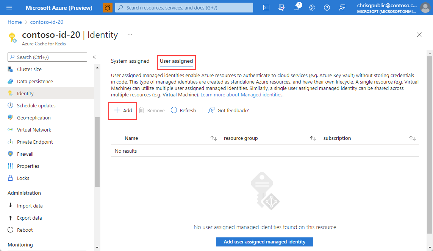
Task: Open the directories and subscriptions filter icon
Action: point(281,8)
